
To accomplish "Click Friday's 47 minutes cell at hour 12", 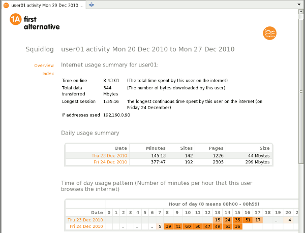I will 208,226.
